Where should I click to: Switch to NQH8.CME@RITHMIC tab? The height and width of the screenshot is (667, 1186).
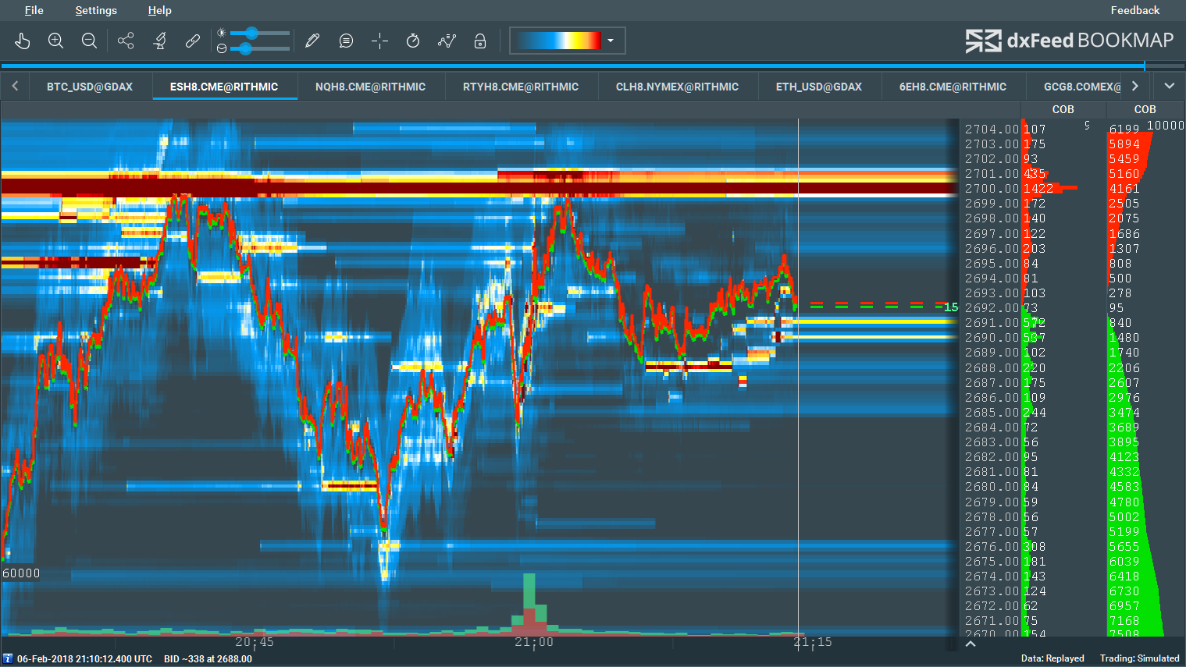click(370, 87)
